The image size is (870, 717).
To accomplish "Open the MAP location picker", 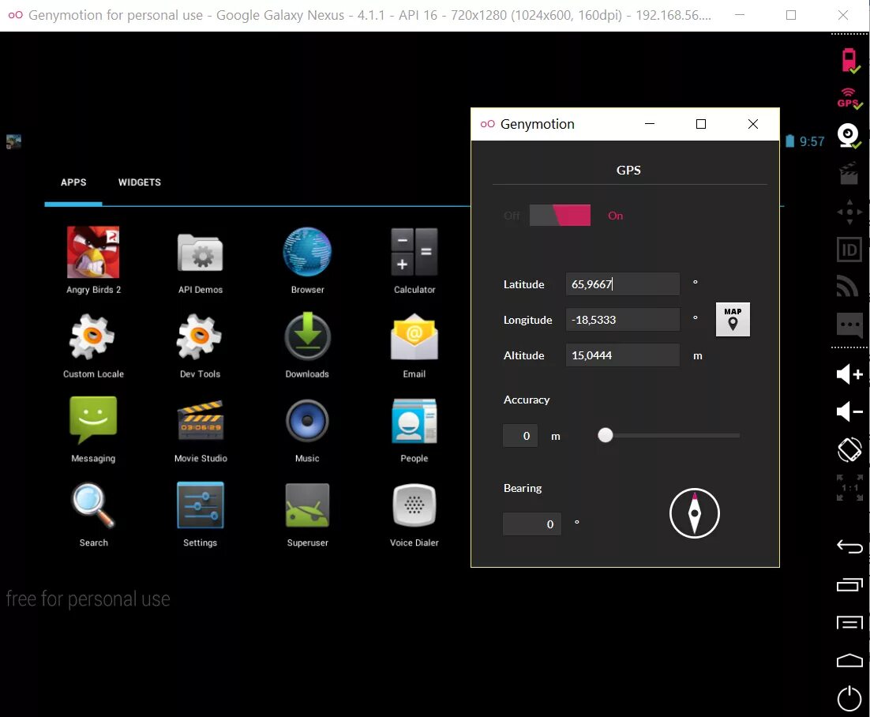I will point(733,319).
